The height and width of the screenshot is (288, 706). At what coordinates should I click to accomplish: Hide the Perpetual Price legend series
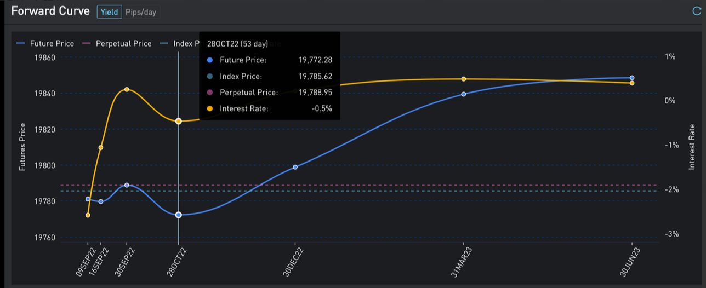click(x=117, y=43)
